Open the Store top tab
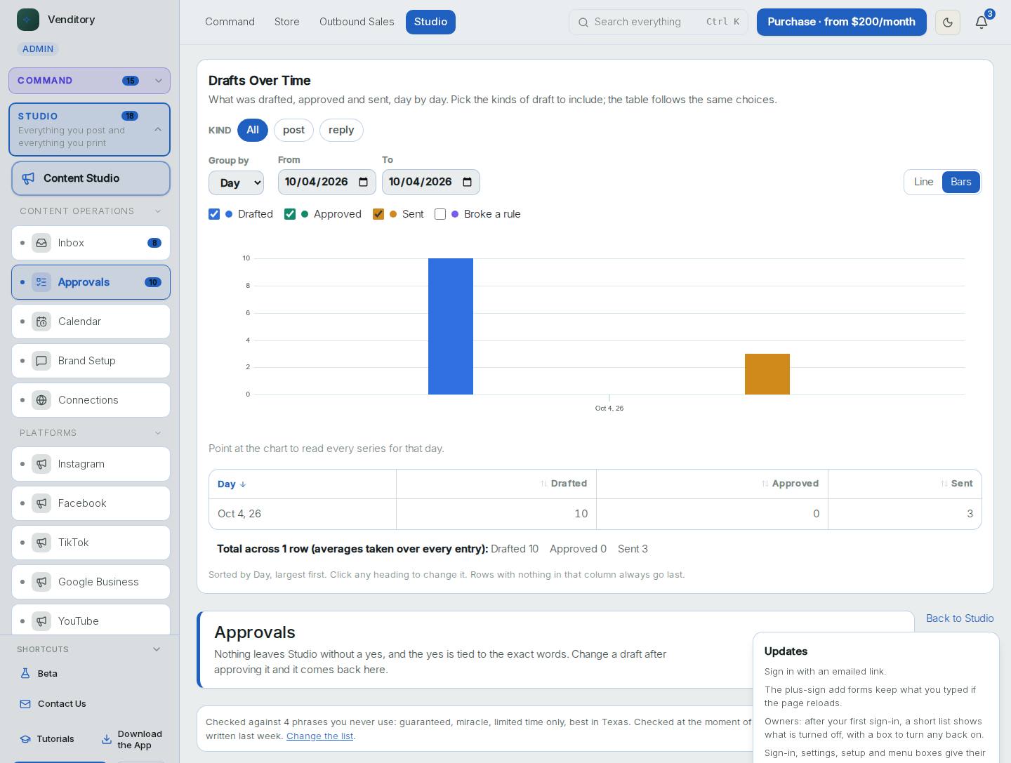1011x763 pixels. [x=287, y=22]
